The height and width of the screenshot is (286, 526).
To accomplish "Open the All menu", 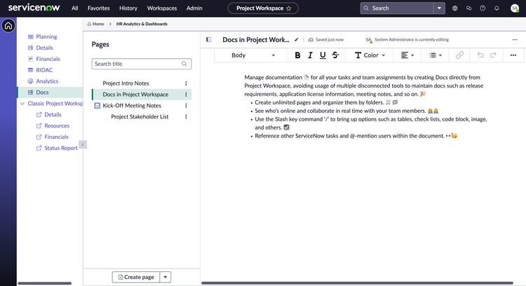I will coord(75,8).
